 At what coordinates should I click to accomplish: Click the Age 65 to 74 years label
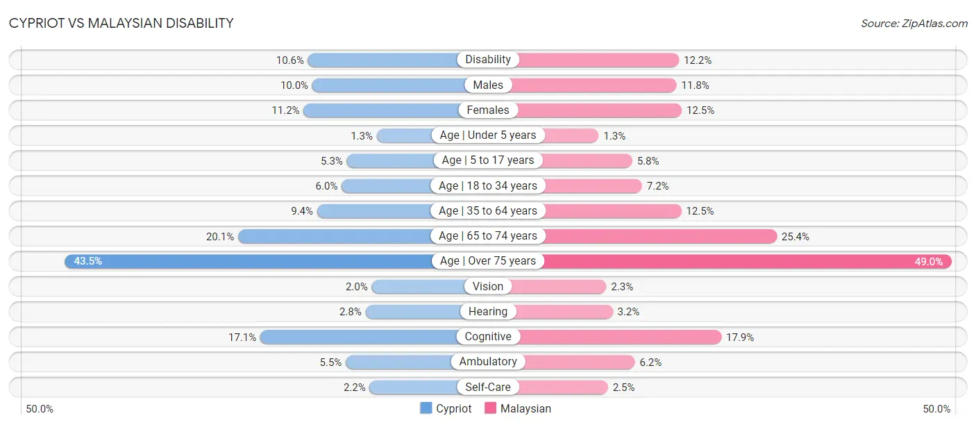click(x=488, y=236)
